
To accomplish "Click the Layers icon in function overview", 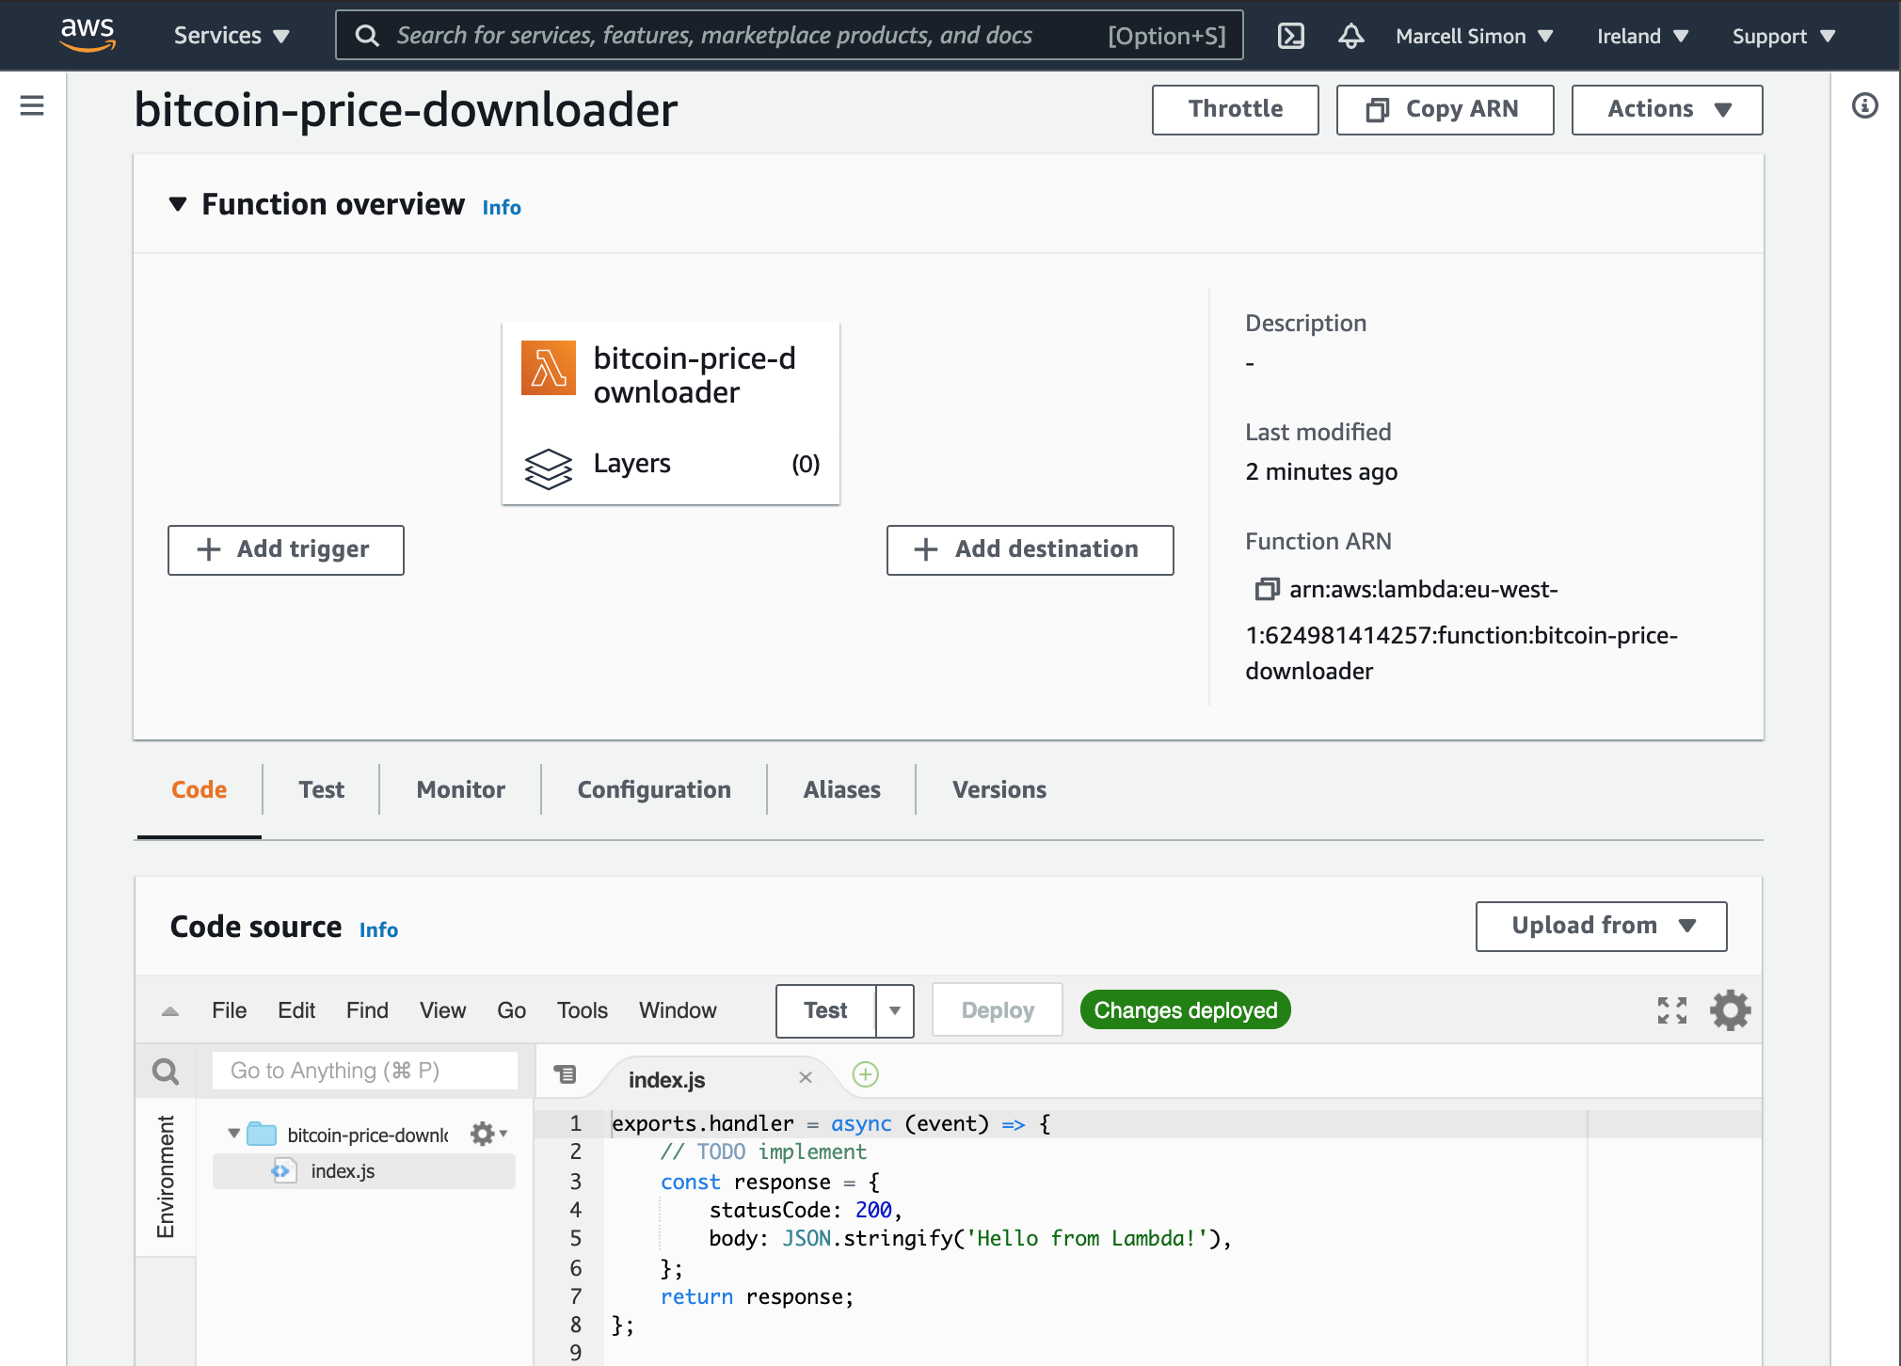I will pyautogui.click(x=548, y=462).
